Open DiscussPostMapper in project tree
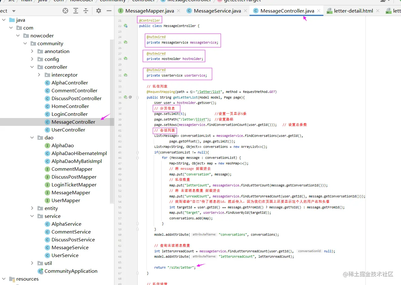 74,177
